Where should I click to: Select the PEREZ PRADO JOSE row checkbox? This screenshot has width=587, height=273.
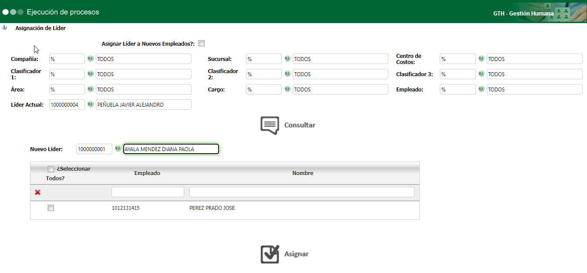51,208
